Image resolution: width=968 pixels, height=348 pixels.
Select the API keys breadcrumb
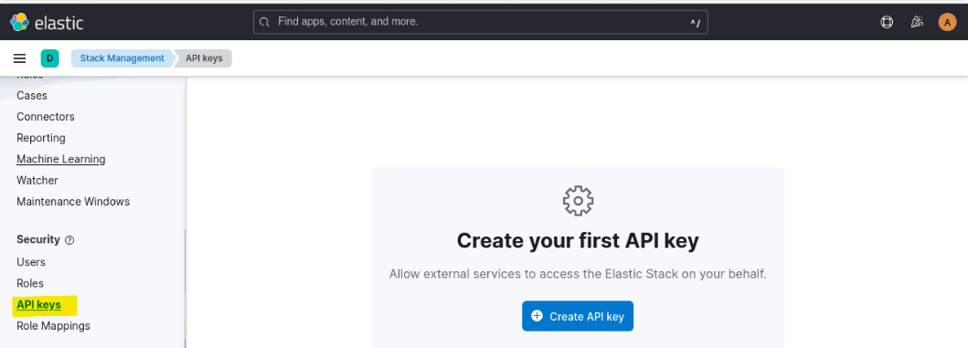tap(204, 58)
